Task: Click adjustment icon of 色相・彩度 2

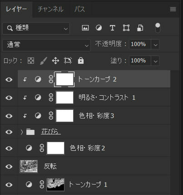Action: pyautogui.click(x=29, y=148)
